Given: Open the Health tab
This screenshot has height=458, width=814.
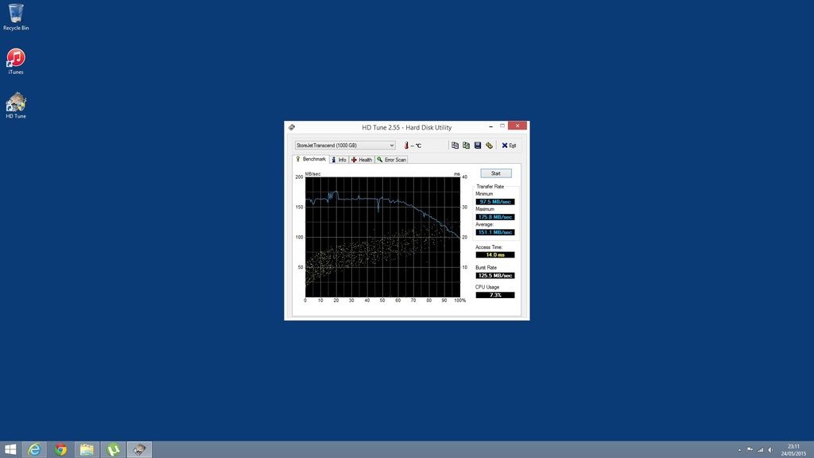Looking at the screenshot, I should [362, 160].
